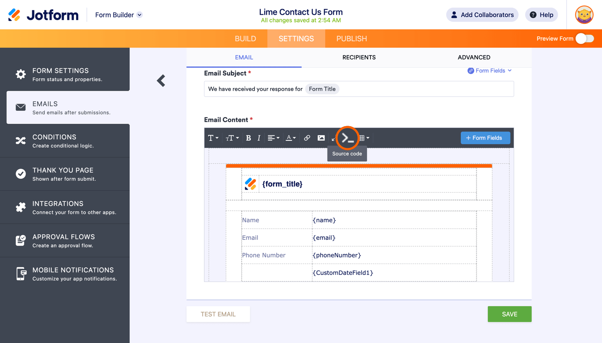Toggle italic formatting in email editor
The width and height of the screenshot is (602, 343).
click(x=259, y=138)
